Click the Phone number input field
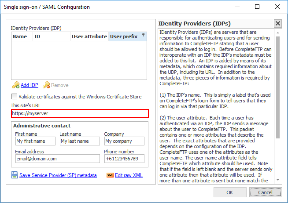This screenshot has width=288, height=203. (124, 159)
